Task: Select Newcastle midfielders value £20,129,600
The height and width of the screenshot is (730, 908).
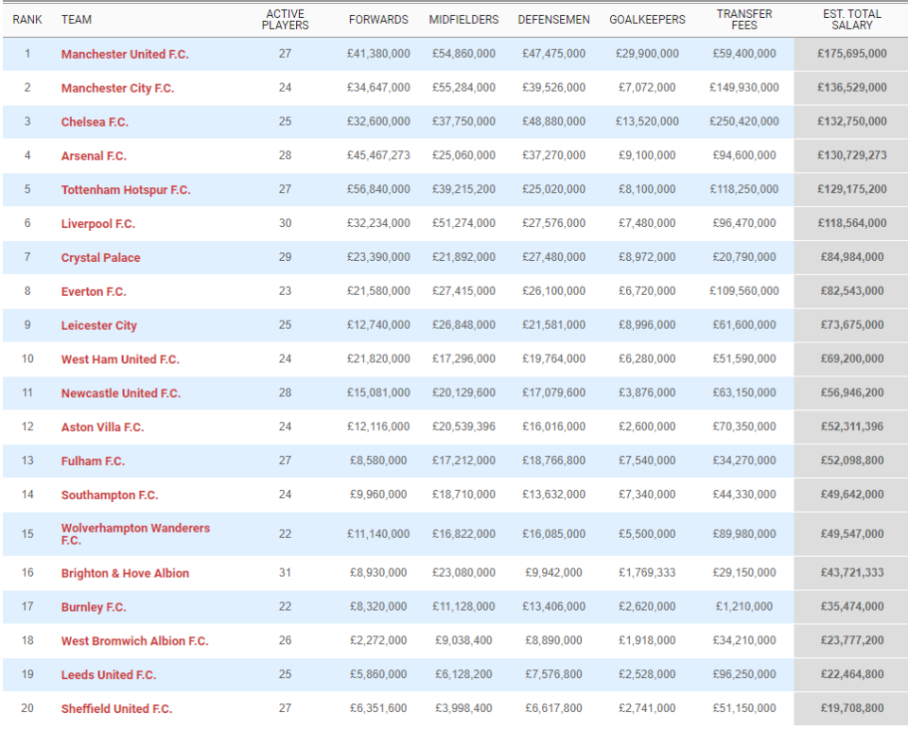Action: [x=463, y=392]
